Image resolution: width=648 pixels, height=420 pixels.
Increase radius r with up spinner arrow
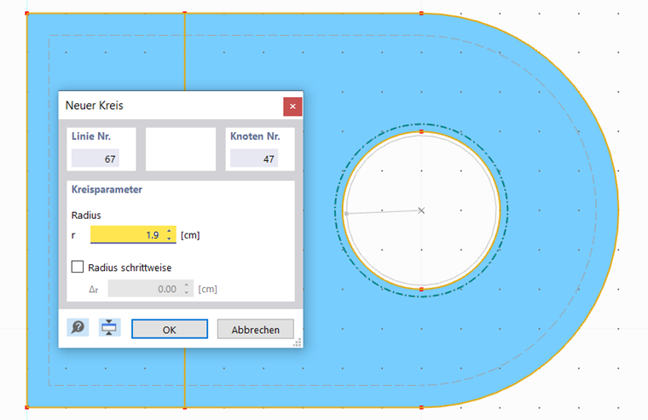click(169, 231)
